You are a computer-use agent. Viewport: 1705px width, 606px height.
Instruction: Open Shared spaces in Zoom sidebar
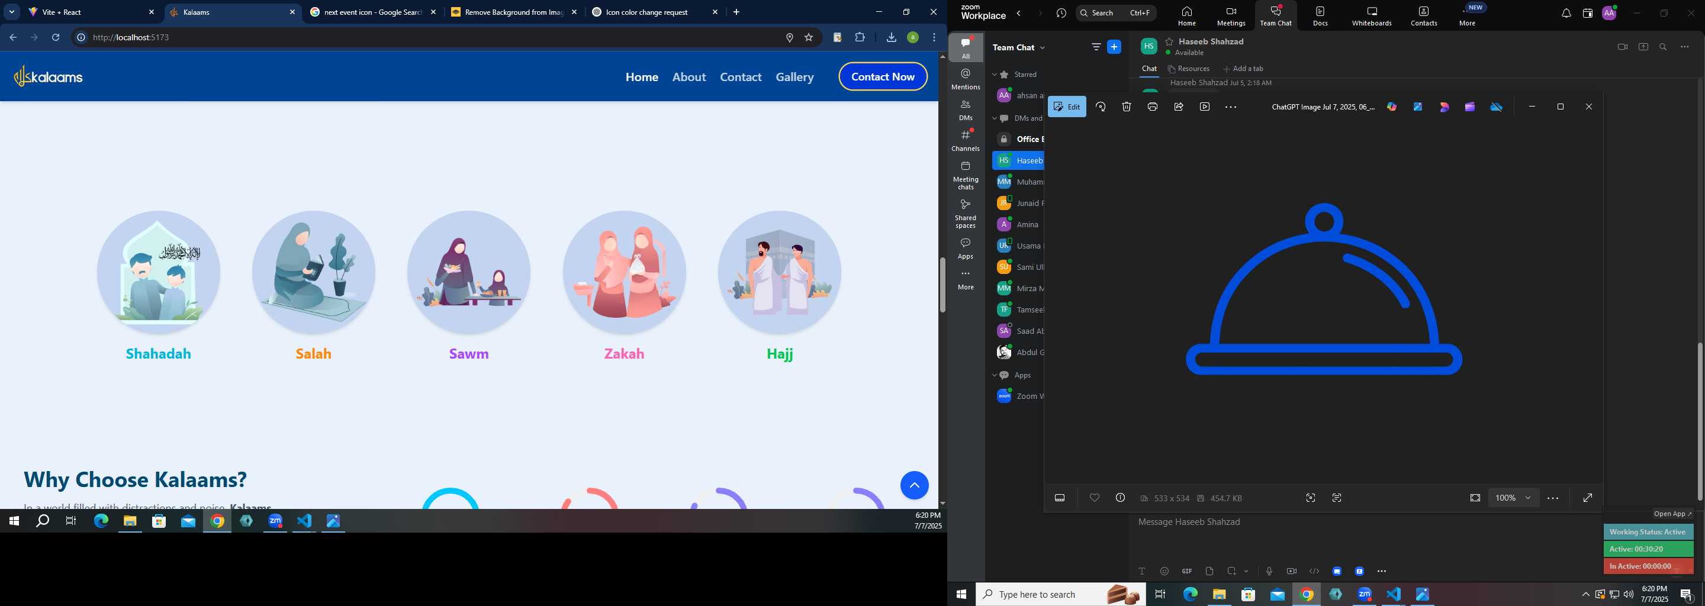click(x=966, y=214)
